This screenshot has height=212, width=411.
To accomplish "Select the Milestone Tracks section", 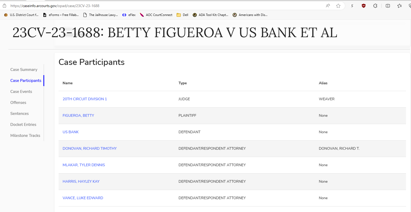I will coord(25,136).
